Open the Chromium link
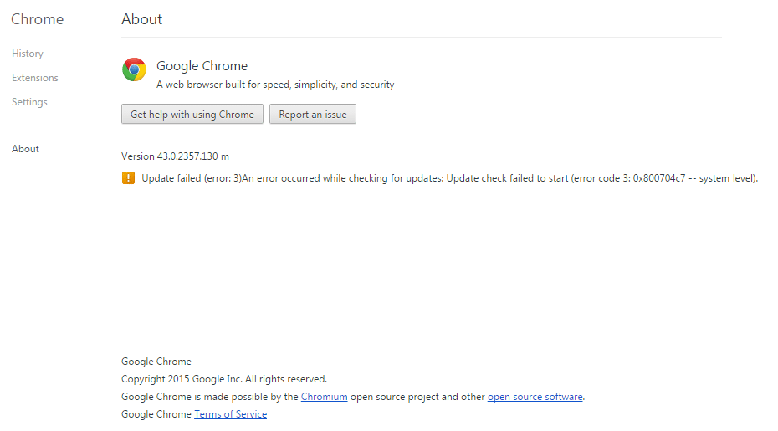Screen dimensions: 778x431 [324, 397]
